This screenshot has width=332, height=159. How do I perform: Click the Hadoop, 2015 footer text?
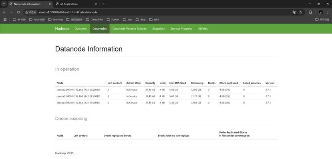click(65, 153)
